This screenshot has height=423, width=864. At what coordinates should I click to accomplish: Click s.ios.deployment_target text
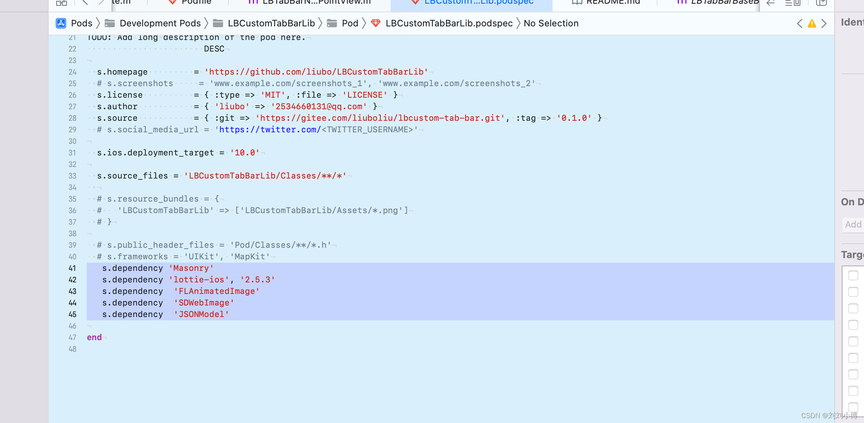(x=156, y=153)
